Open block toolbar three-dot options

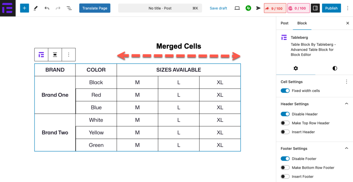(x=69, y=55)
